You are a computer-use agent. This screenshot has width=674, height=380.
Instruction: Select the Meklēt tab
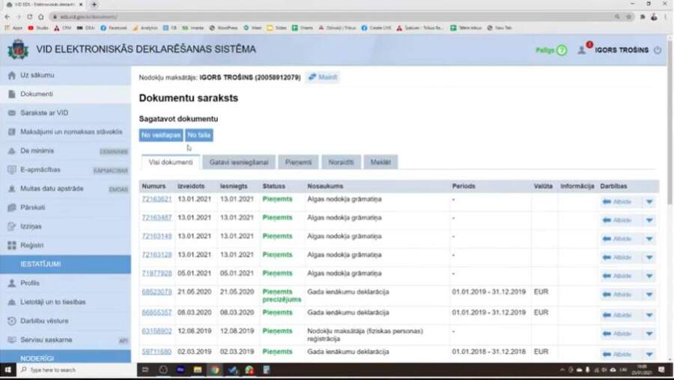point(381,162)
